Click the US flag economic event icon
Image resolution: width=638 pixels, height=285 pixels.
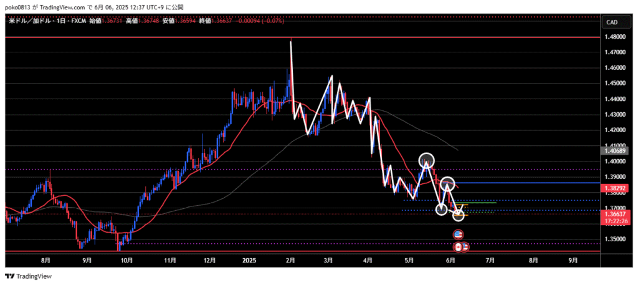click(x=459, y=234)
